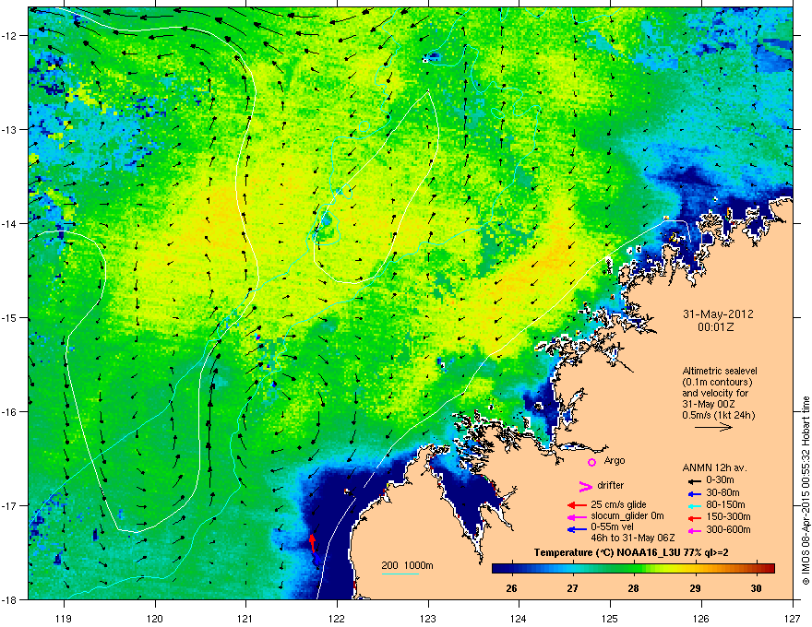The image size is (812, 627).
Task: Click the 46h to 31-May 06Z text
Action: [x=633, y=538]
